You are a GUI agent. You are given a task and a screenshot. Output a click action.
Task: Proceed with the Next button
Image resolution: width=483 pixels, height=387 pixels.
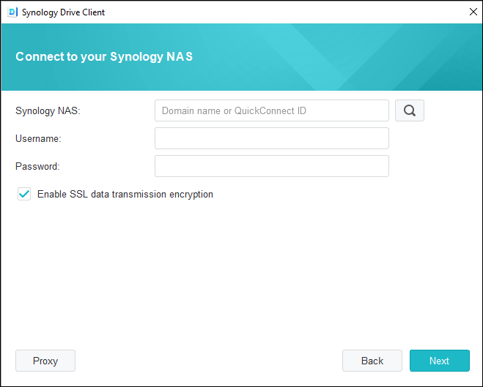point(440,361)
